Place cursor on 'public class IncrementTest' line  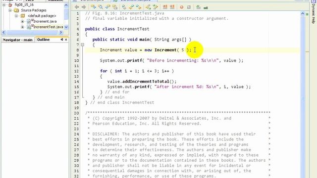pos(117,29)
